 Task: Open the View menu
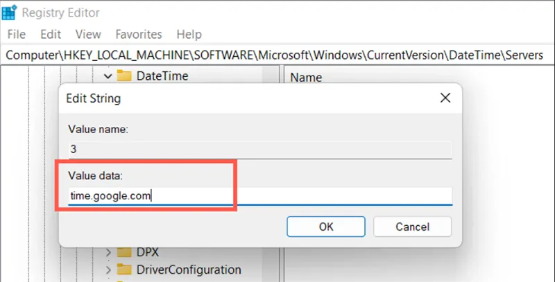tap(88, 34)
